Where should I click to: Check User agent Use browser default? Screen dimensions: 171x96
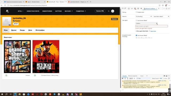[x=136, y=21]
